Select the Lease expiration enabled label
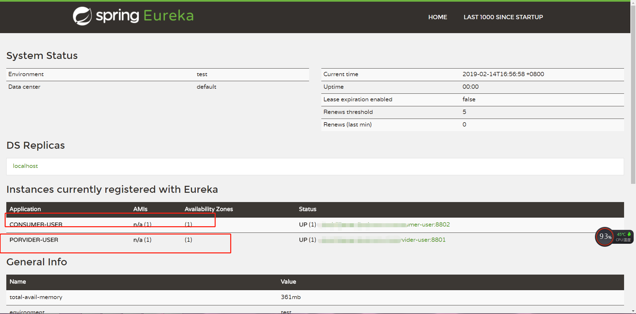This screenshot has height=314, width=636. (358, 99)
